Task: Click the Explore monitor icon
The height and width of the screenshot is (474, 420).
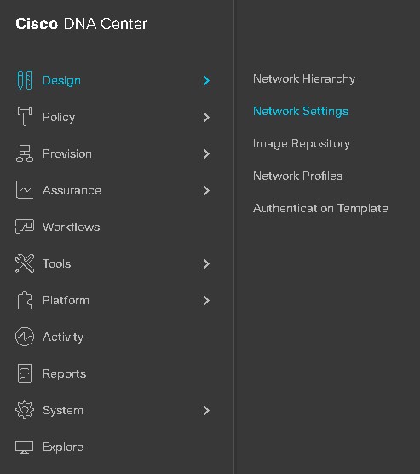Action: (x=25, y=447)
